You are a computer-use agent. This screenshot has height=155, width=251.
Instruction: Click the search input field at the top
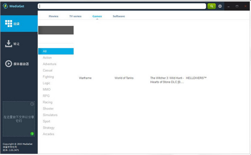tap(122, 6)
